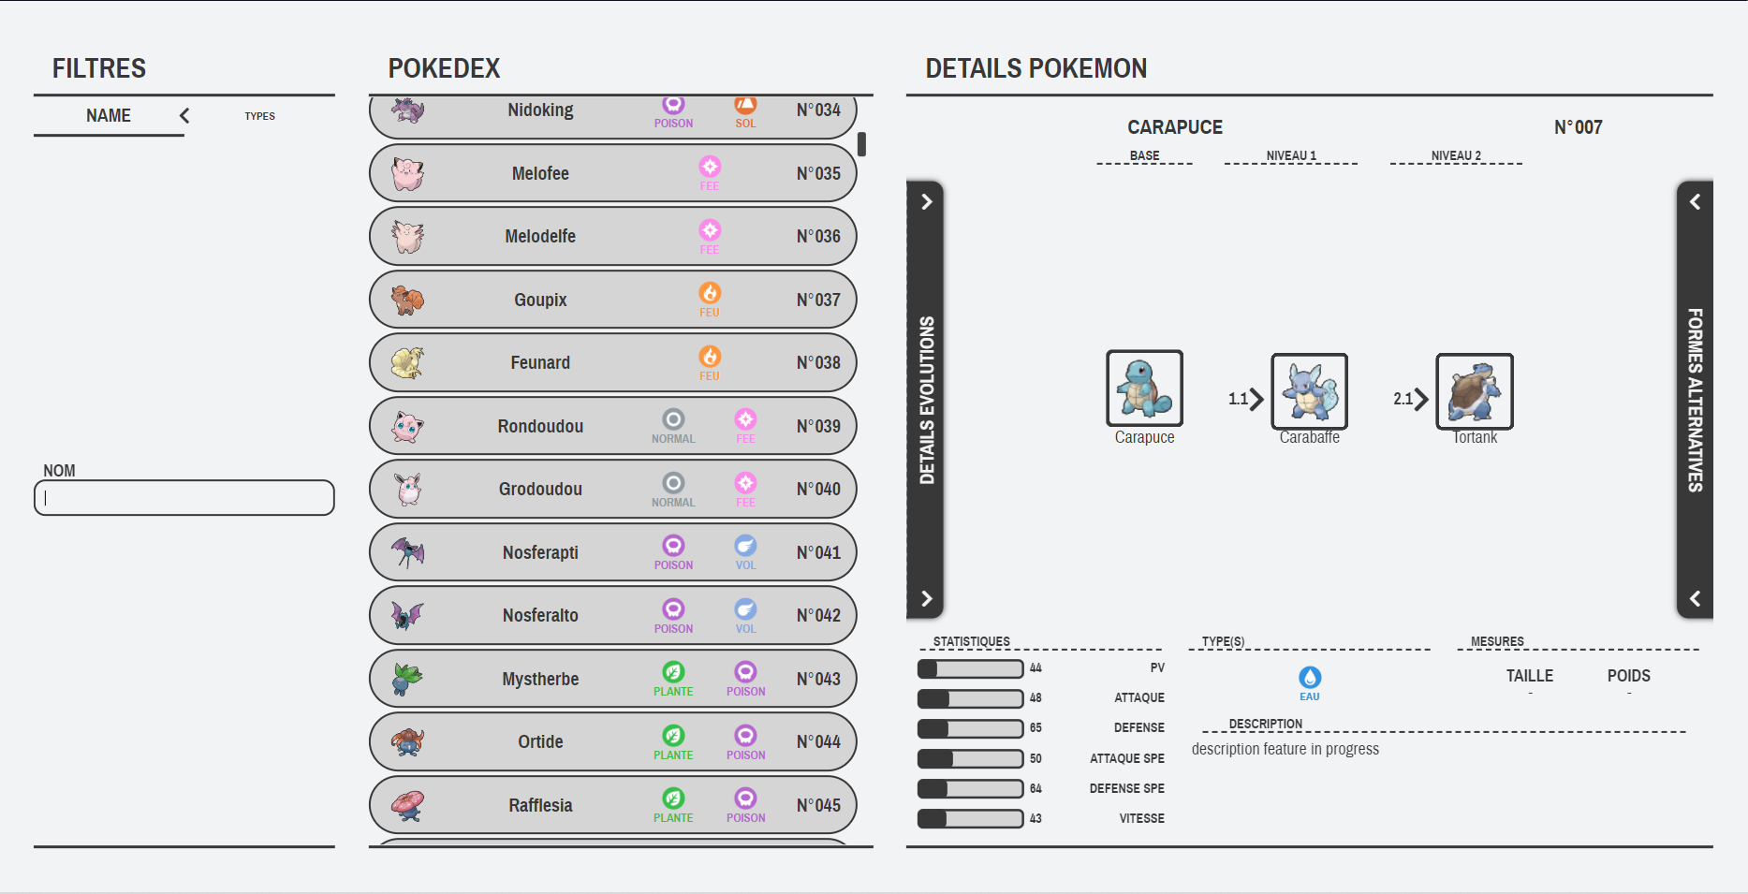Click the POIDS measure label
This screenshot has width=1748, height=894.
[x=1629, y=676]
